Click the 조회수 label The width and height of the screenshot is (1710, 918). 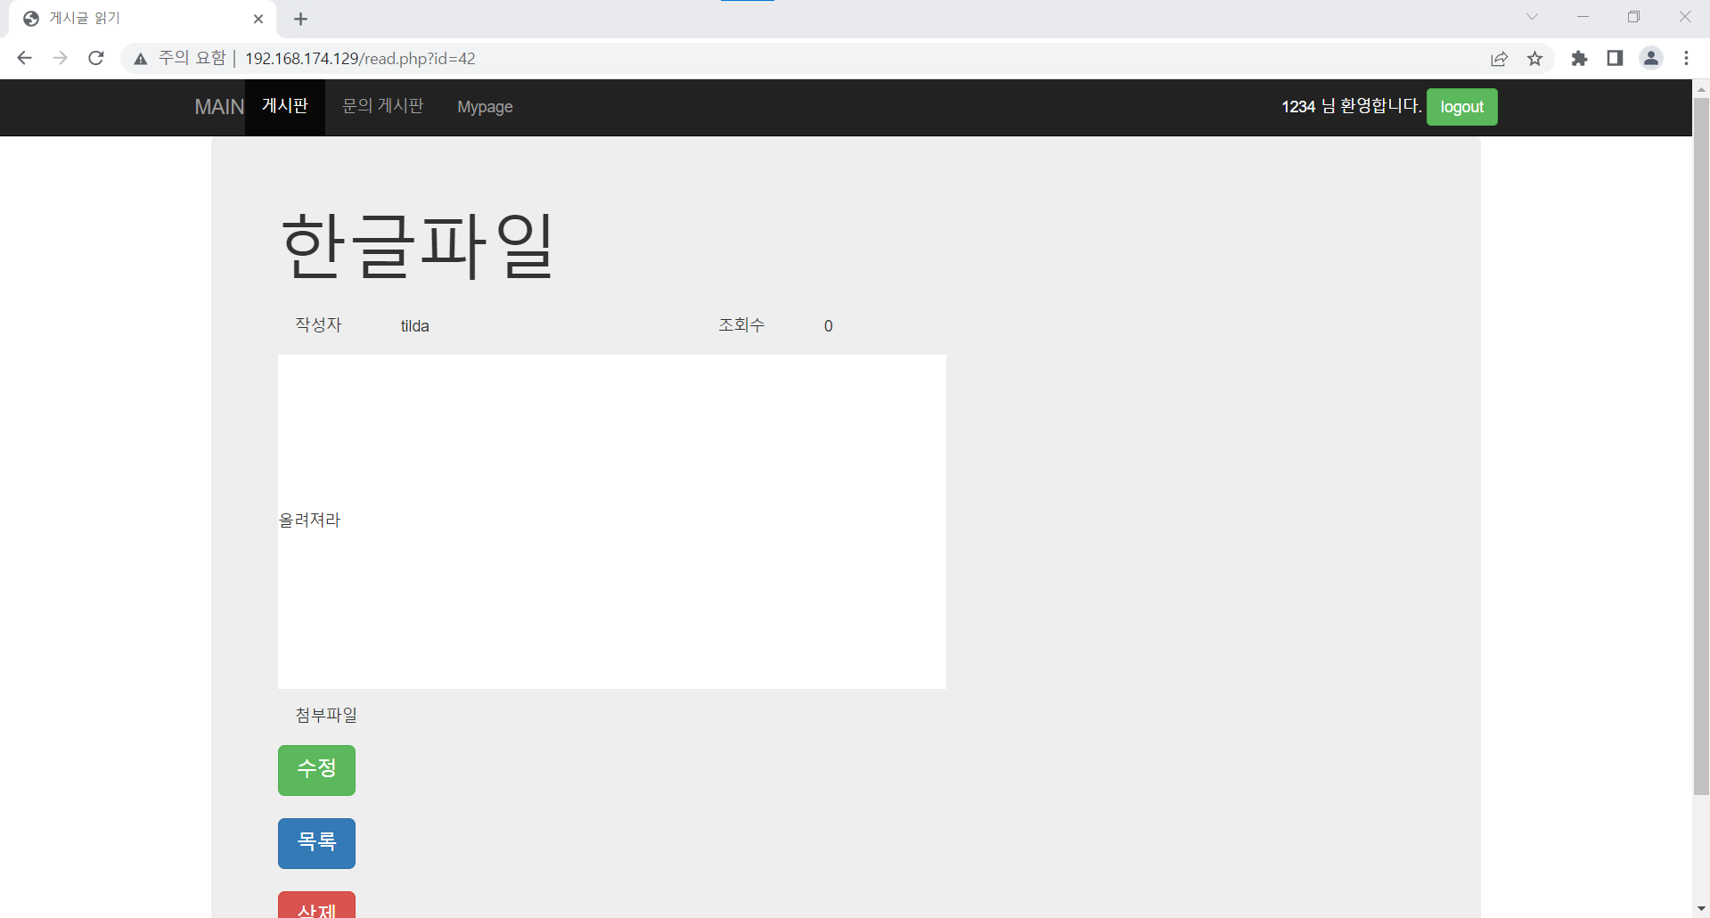pos(741,325)
